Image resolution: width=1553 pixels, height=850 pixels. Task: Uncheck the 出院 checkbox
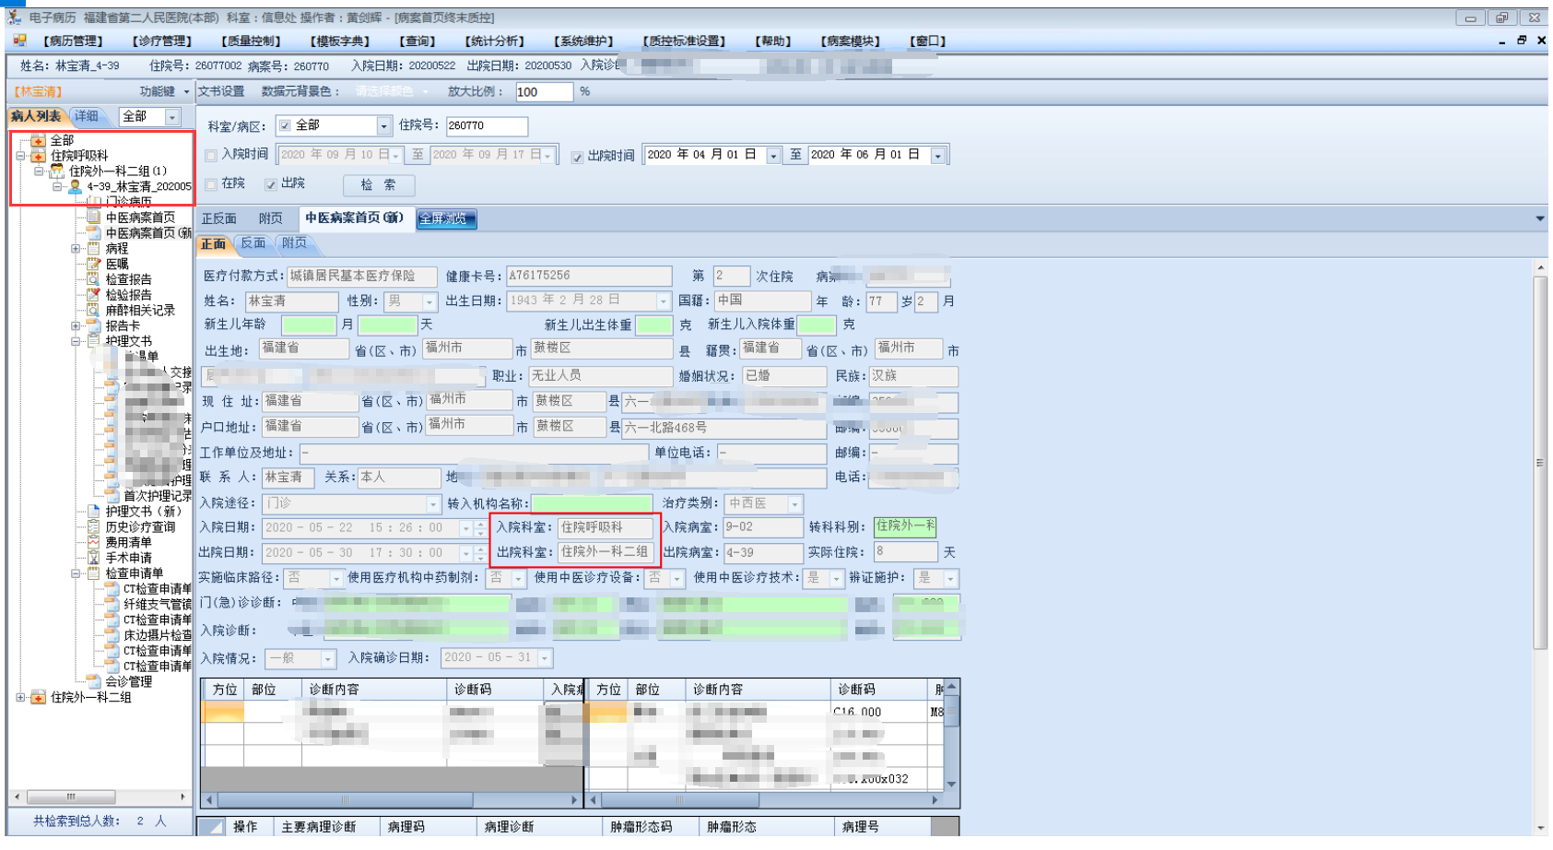click(x=271, y=184)
